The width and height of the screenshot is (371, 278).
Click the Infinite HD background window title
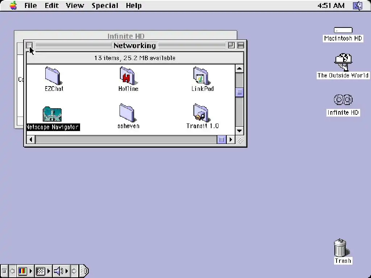click(126, 36)
